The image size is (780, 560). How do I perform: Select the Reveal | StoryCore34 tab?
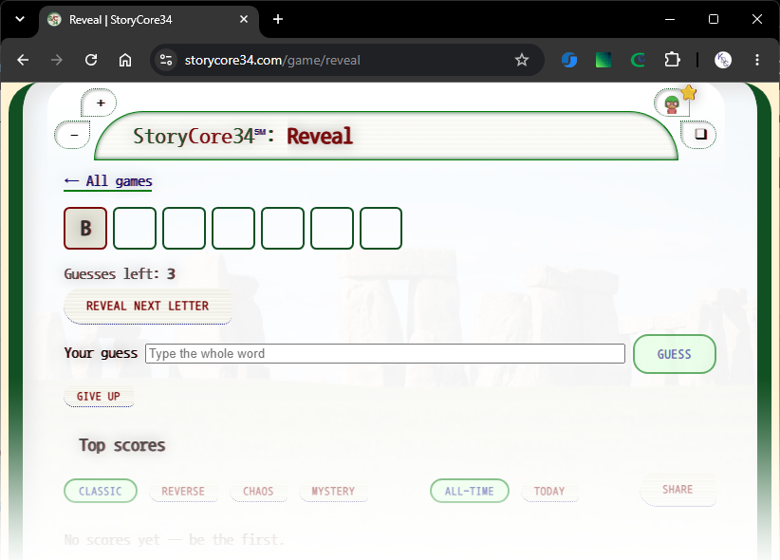click(x=148, y=20)
